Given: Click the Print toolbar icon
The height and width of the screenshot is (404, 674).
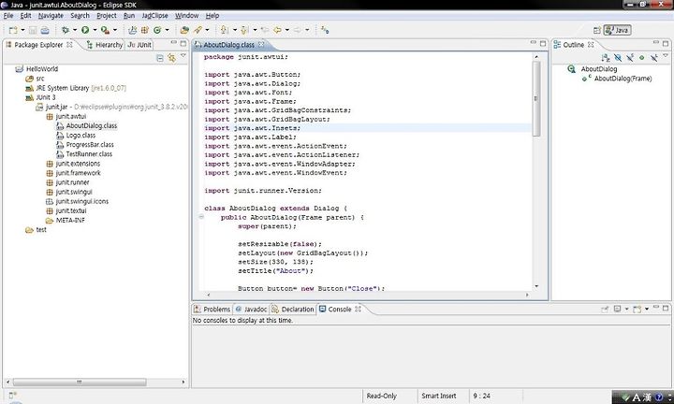Looking at the screenshot, I should coord(45,30).
